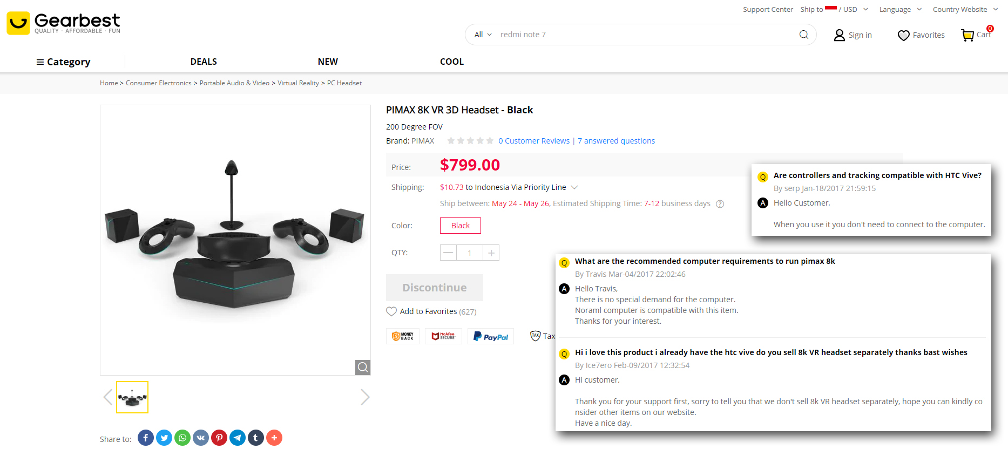Share via Telegram icon
This screenshot has height=449, width=1008.
click(238, 438)
